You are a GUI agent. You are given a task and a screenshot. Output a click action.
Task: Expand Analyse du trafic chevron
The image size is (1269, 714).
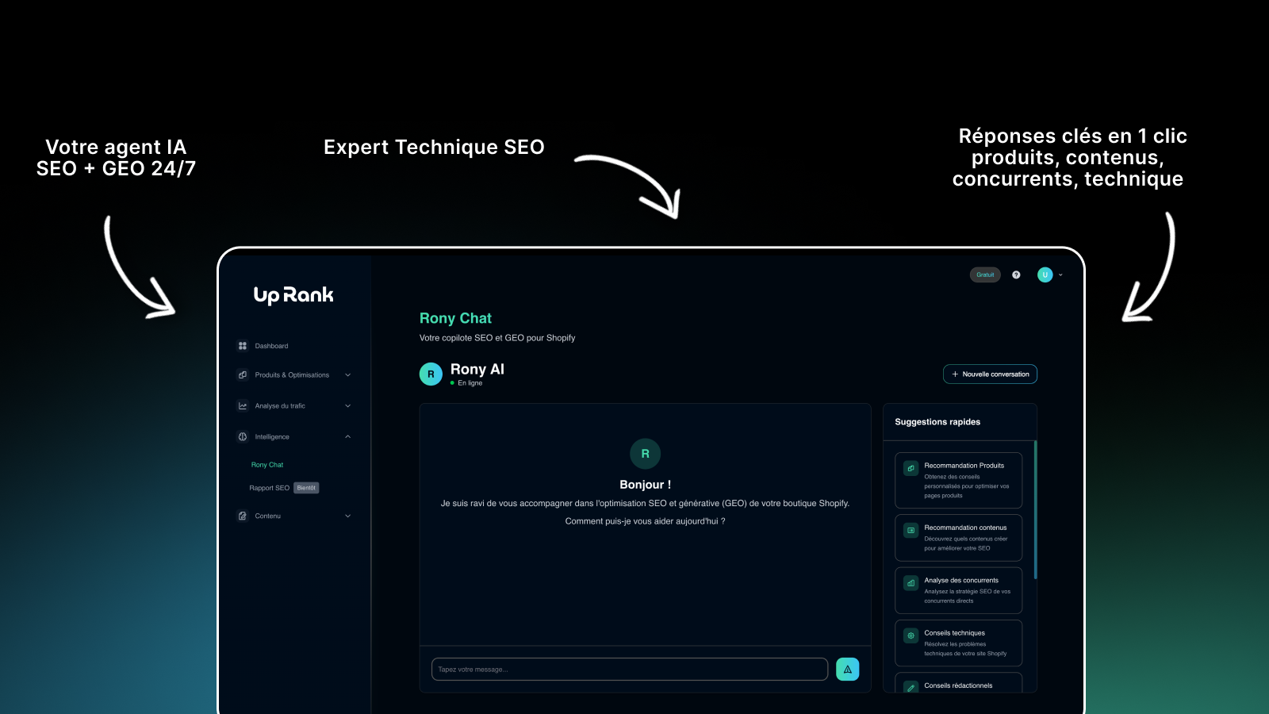click(x=347, y=406)
